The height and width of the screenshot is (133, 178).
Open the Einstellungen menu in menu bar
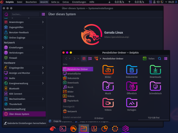[79, 2]
